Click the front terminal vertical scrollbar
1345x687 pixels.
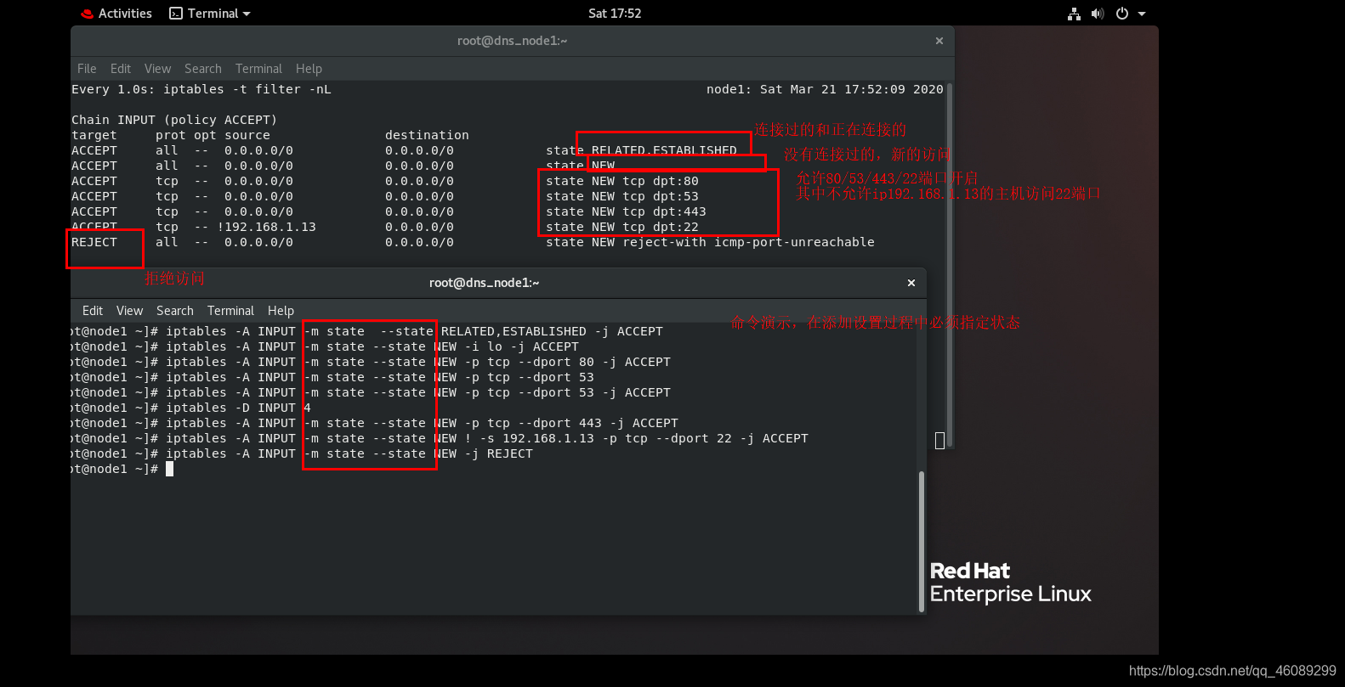[922, 541]
